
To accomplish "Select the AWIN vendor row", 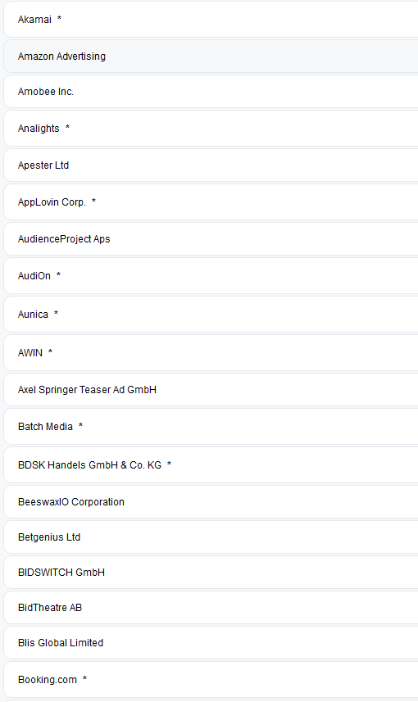I will click(x=211, y=353).
